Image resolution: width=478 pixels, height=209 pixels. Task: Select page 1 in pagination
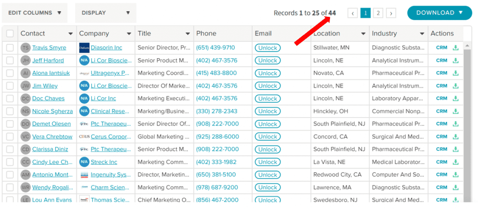(x=366, y=13)
